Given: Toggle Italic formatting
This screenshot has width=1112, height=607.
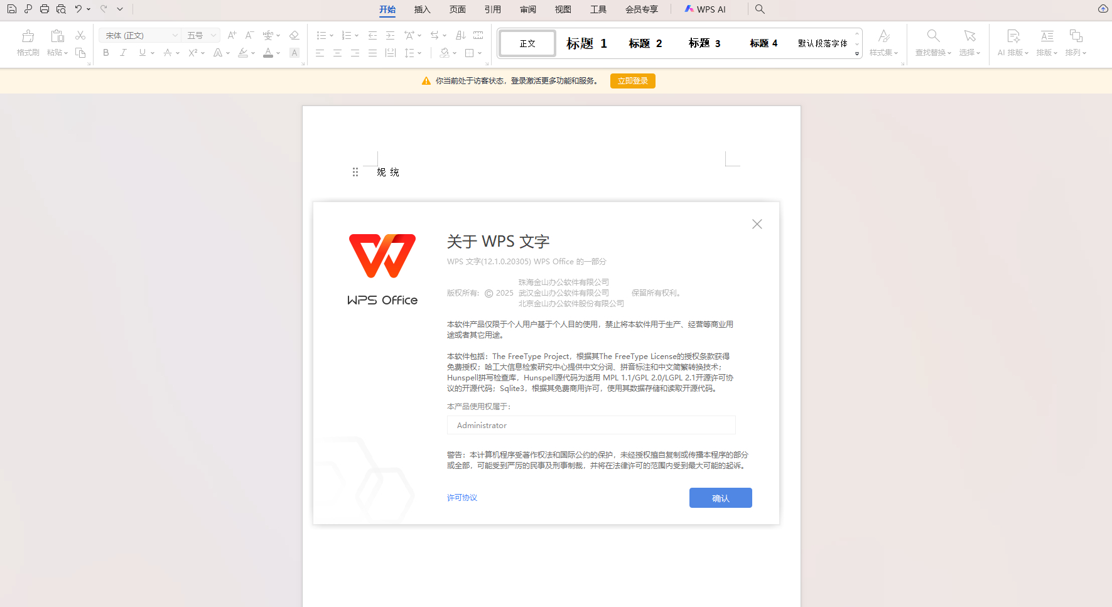Looking at the screenshot, I should point(123,53).
